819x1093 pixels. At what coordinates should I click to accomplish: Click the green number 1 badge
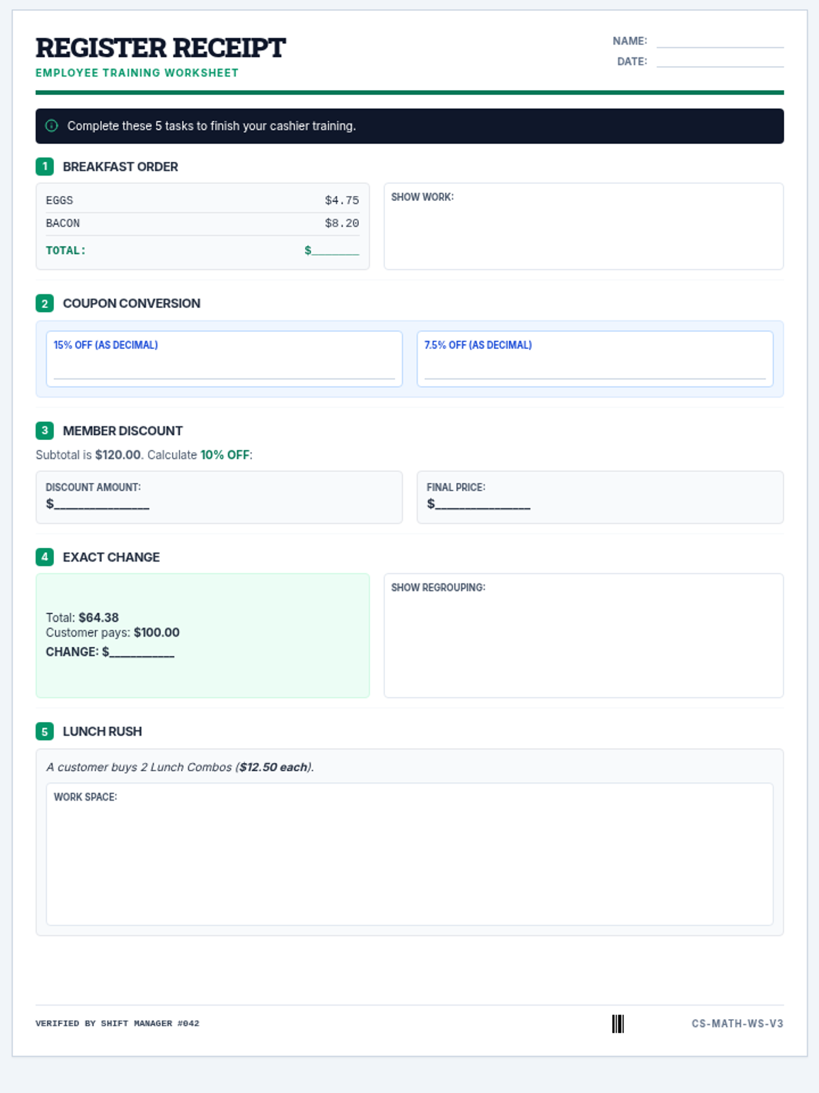pos(44,167)
